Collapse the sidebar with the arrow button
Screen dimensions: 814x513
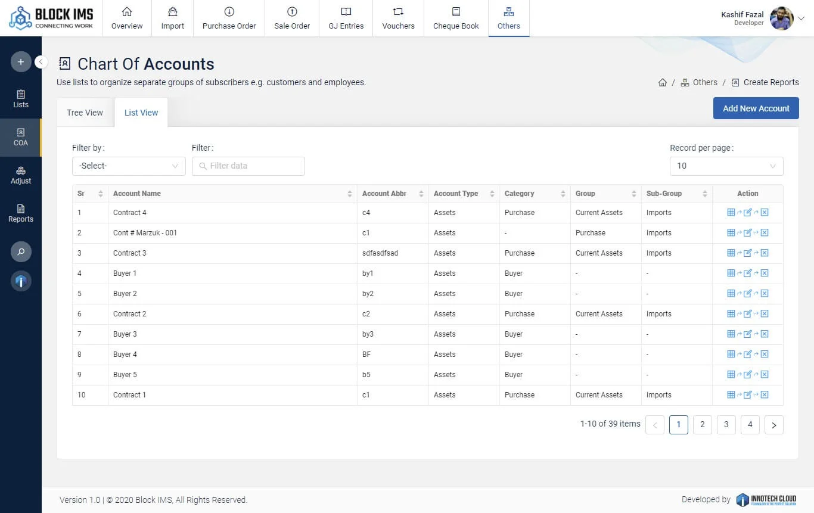point(41,62)
